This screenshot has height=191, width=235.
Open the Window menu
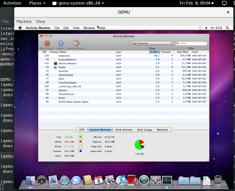pos(89,28)
